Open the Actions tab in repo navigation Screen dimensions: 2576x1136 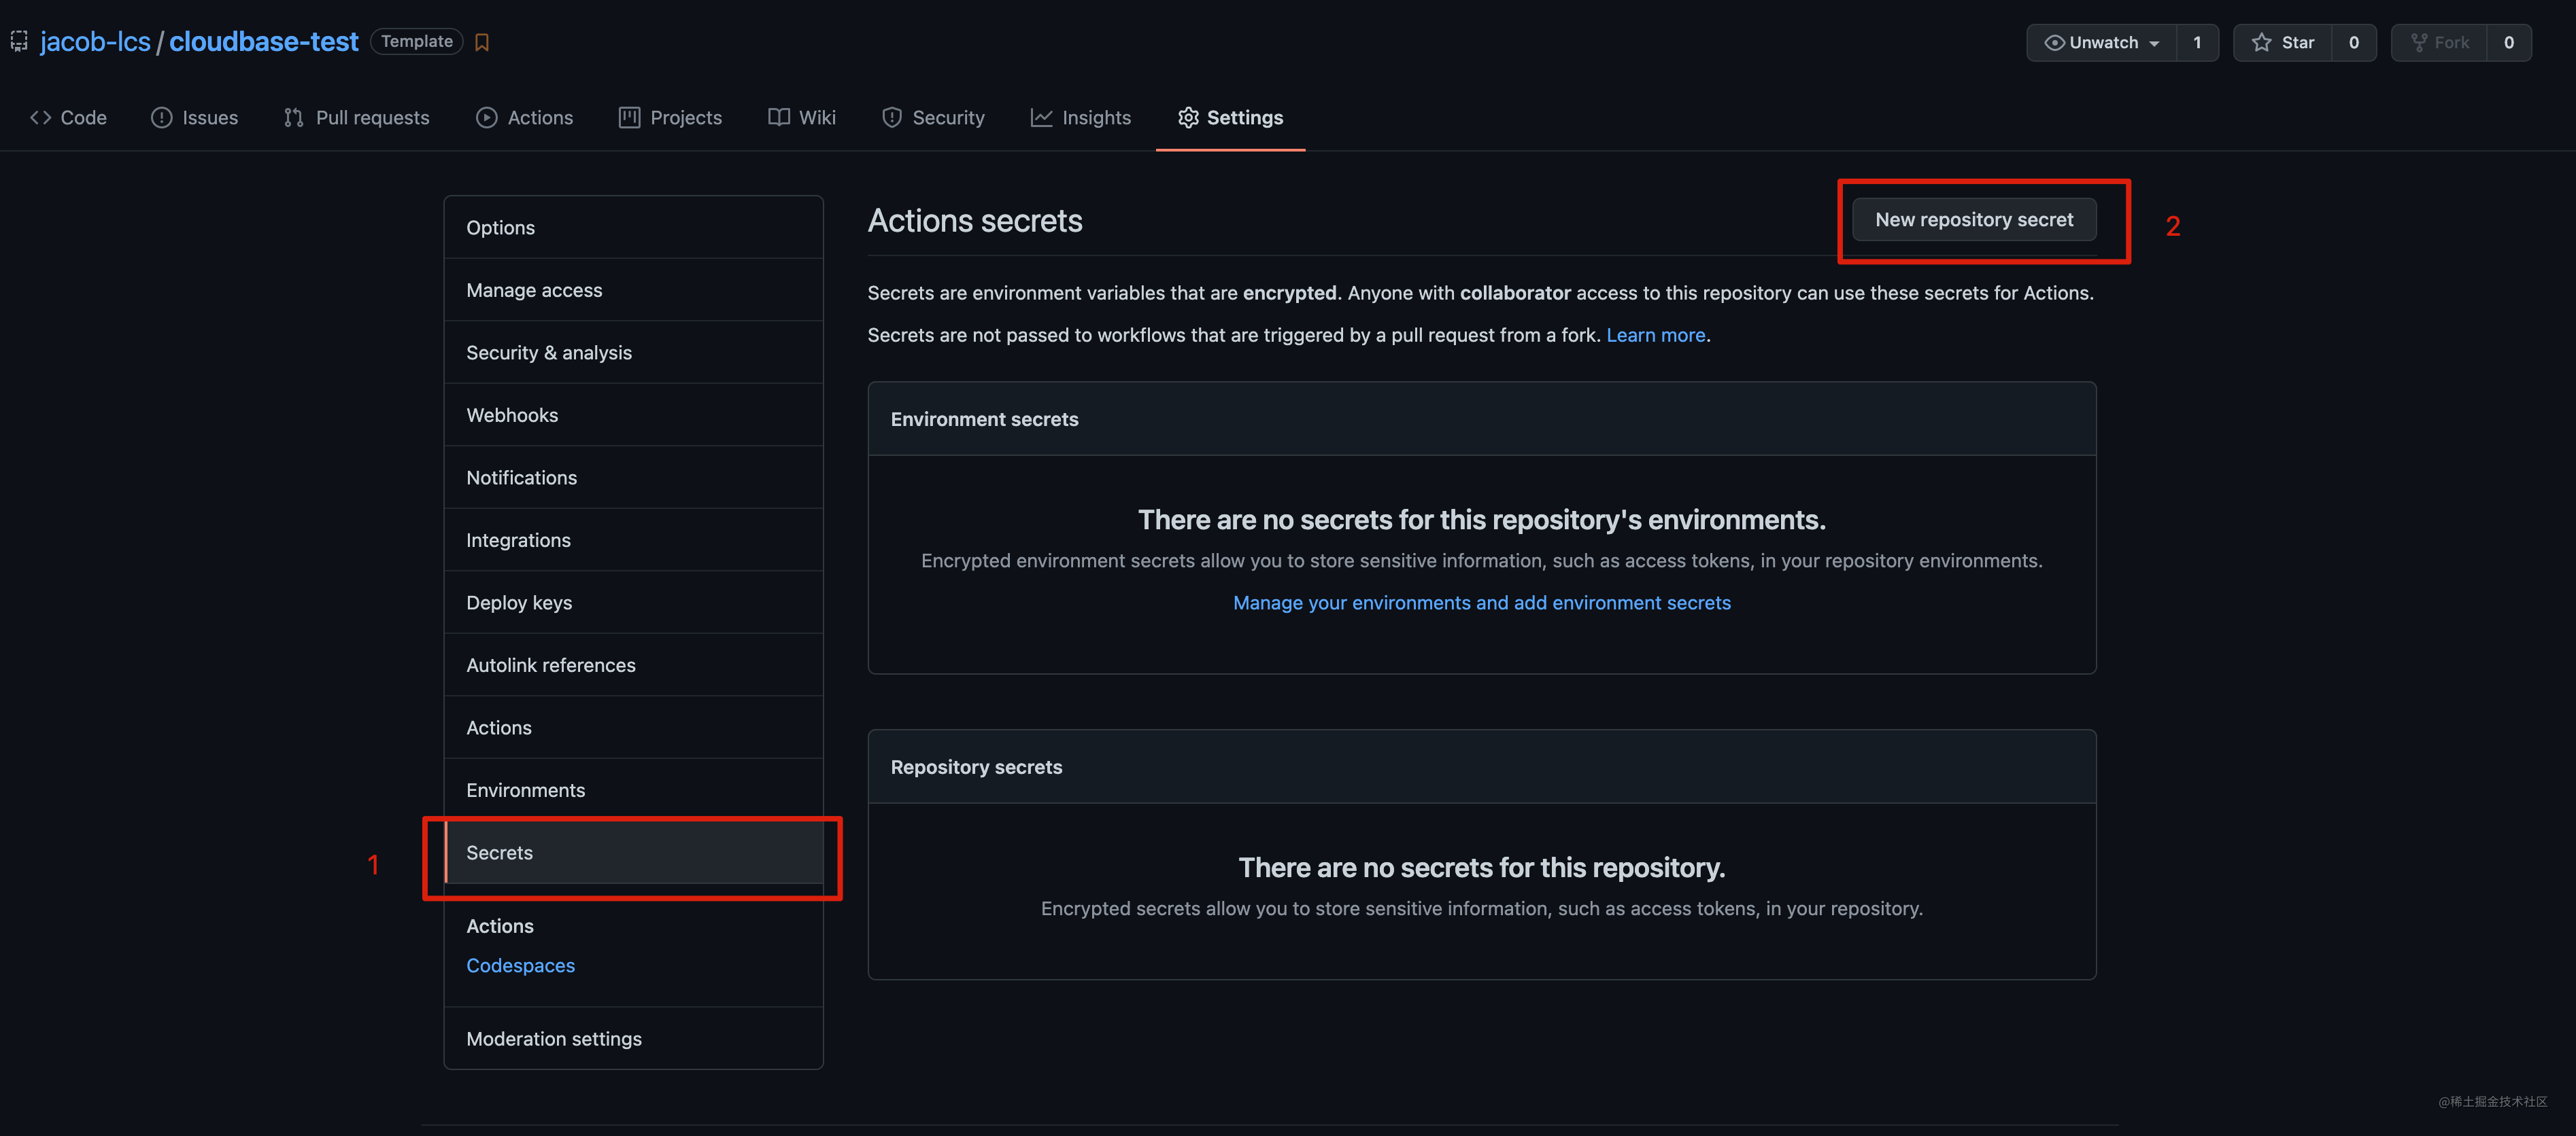[525, 118]
